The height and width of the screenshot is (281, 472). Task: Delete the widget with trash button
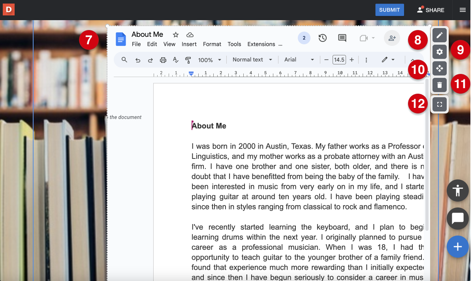point(440,85)
